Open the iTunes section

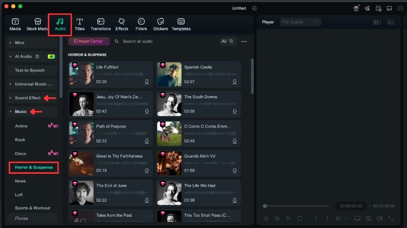[32, 218]
